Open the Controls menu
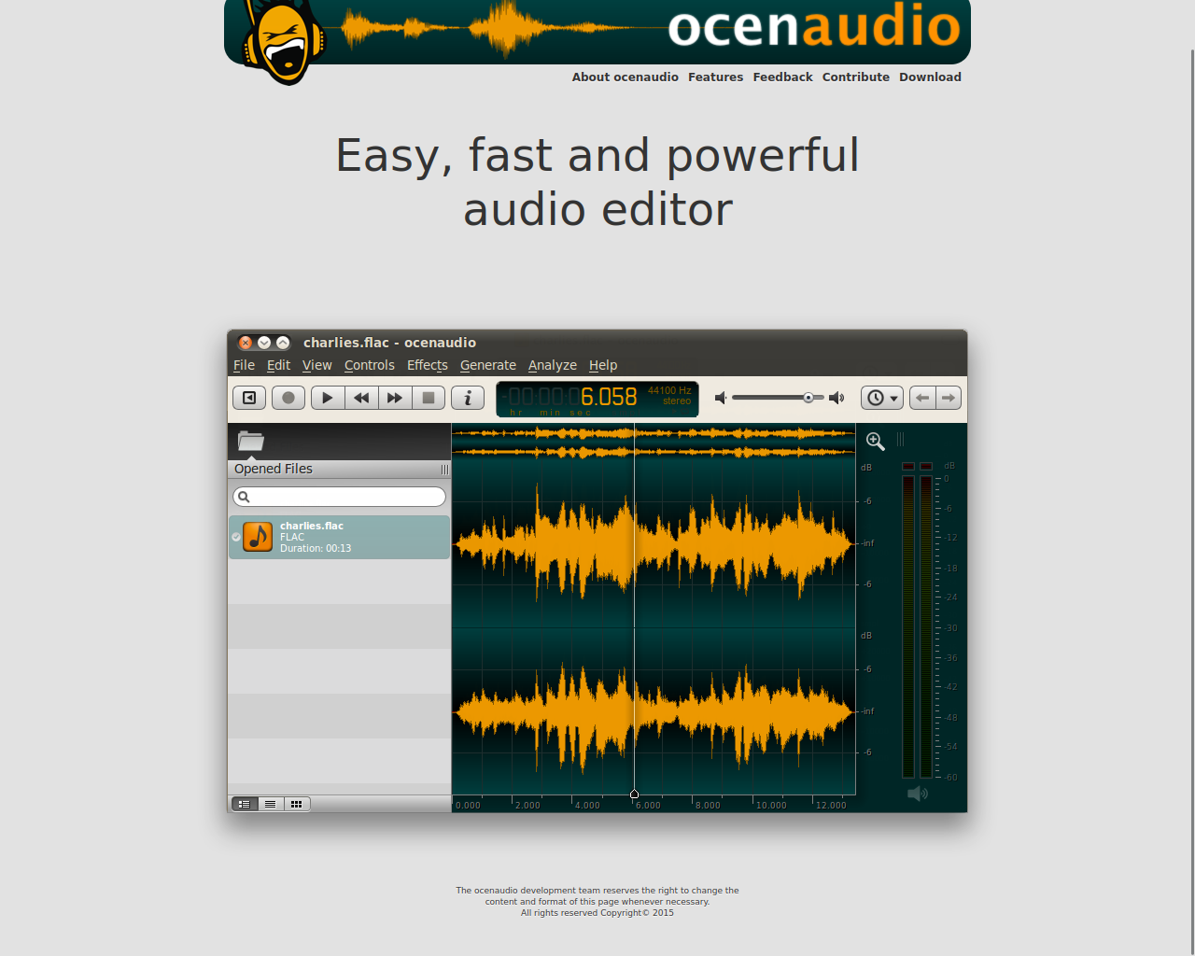This screenshot has height=956, width=1195. point(370,365)
